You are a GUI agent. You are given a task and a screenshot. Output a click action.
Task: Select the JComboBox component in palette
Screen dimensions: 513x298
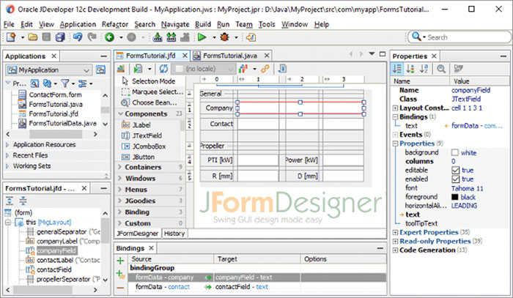144,146
